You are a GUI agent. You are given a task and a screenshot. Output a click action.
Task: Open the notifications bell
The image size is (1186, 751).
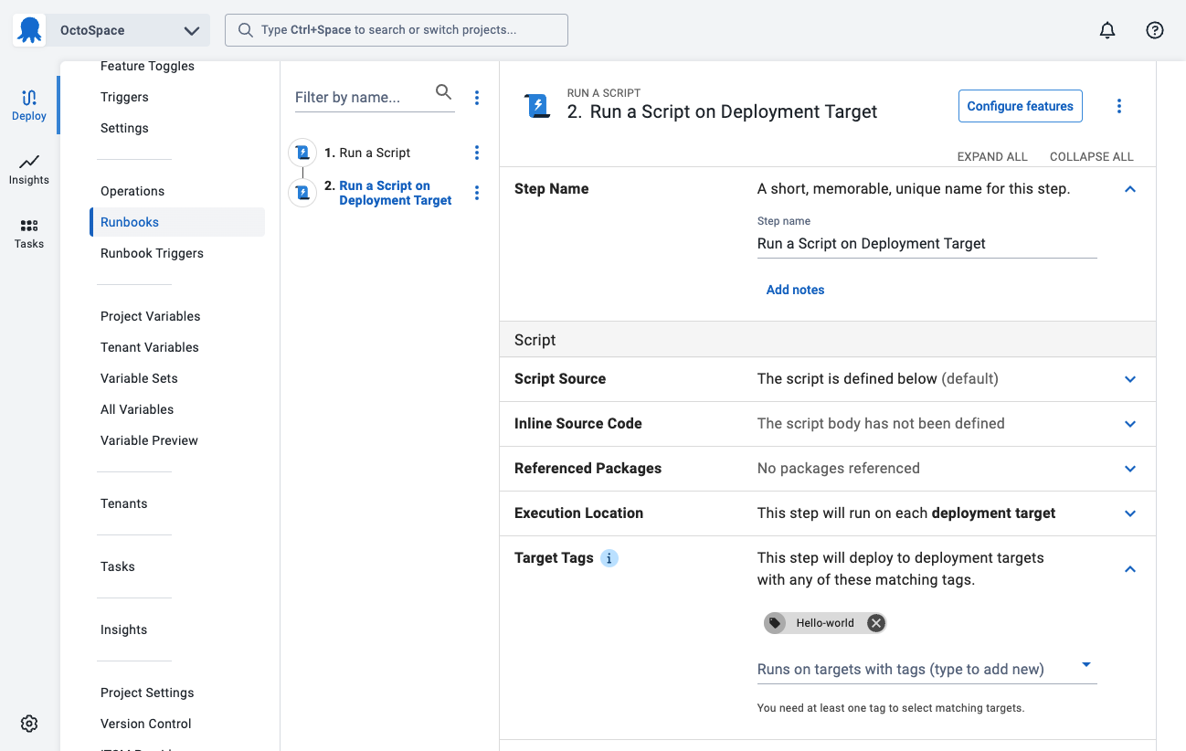point(1107,30)
